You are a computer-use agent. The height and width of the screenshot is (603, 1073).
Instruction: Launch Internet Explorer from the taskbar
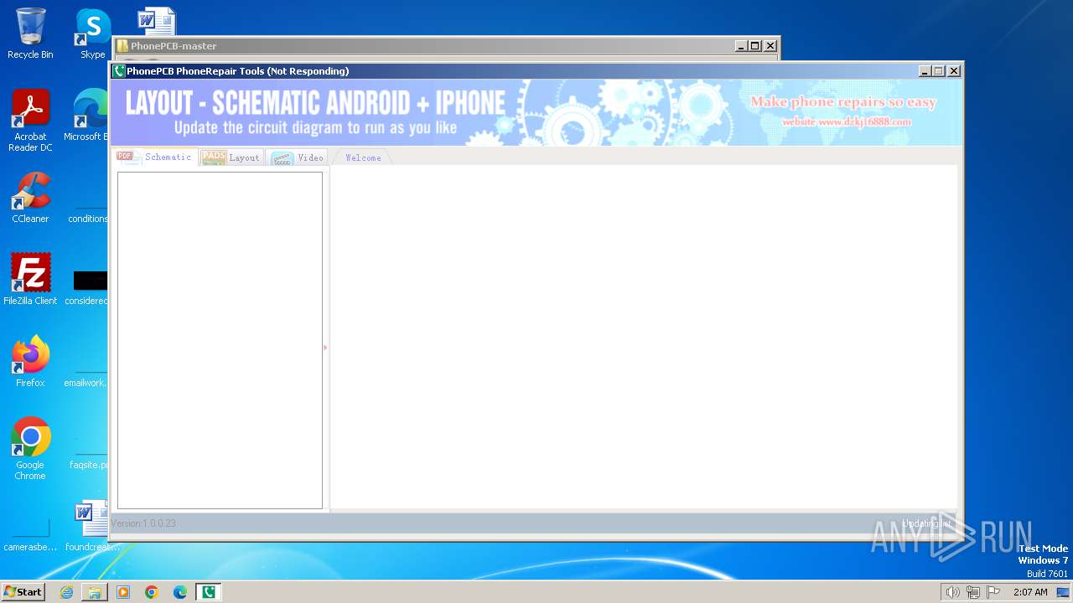pos(66,592)
